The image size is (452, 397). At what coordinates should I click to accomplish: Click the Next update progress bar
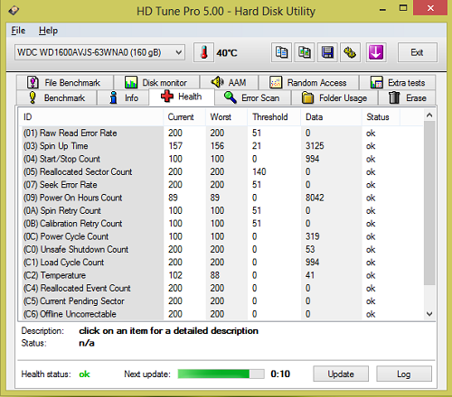[x=221, y=374]
